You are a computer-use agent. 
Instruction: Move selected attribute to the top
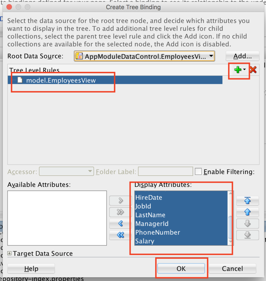[x=247, y=201]
